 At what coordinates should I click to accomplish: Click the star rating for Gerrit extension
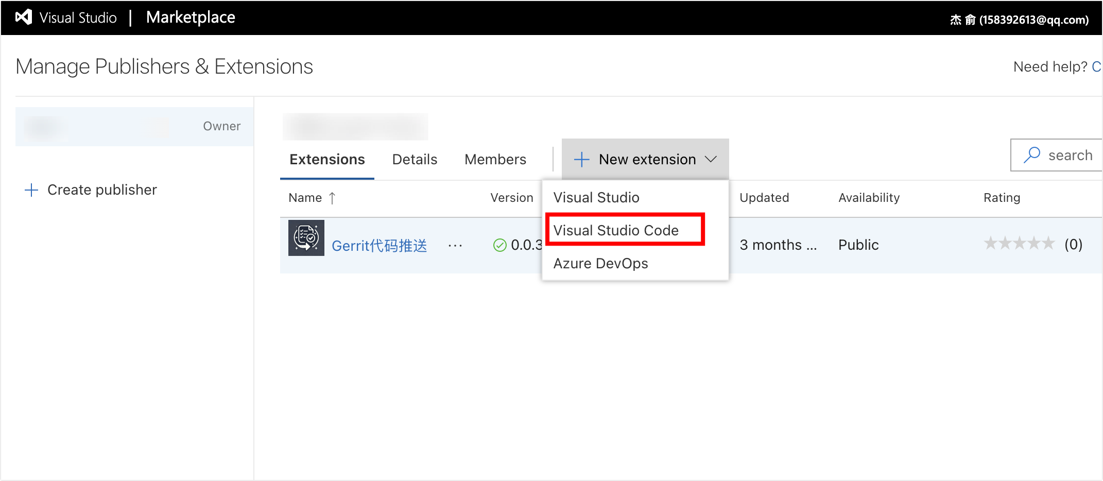pos(1019,243)
